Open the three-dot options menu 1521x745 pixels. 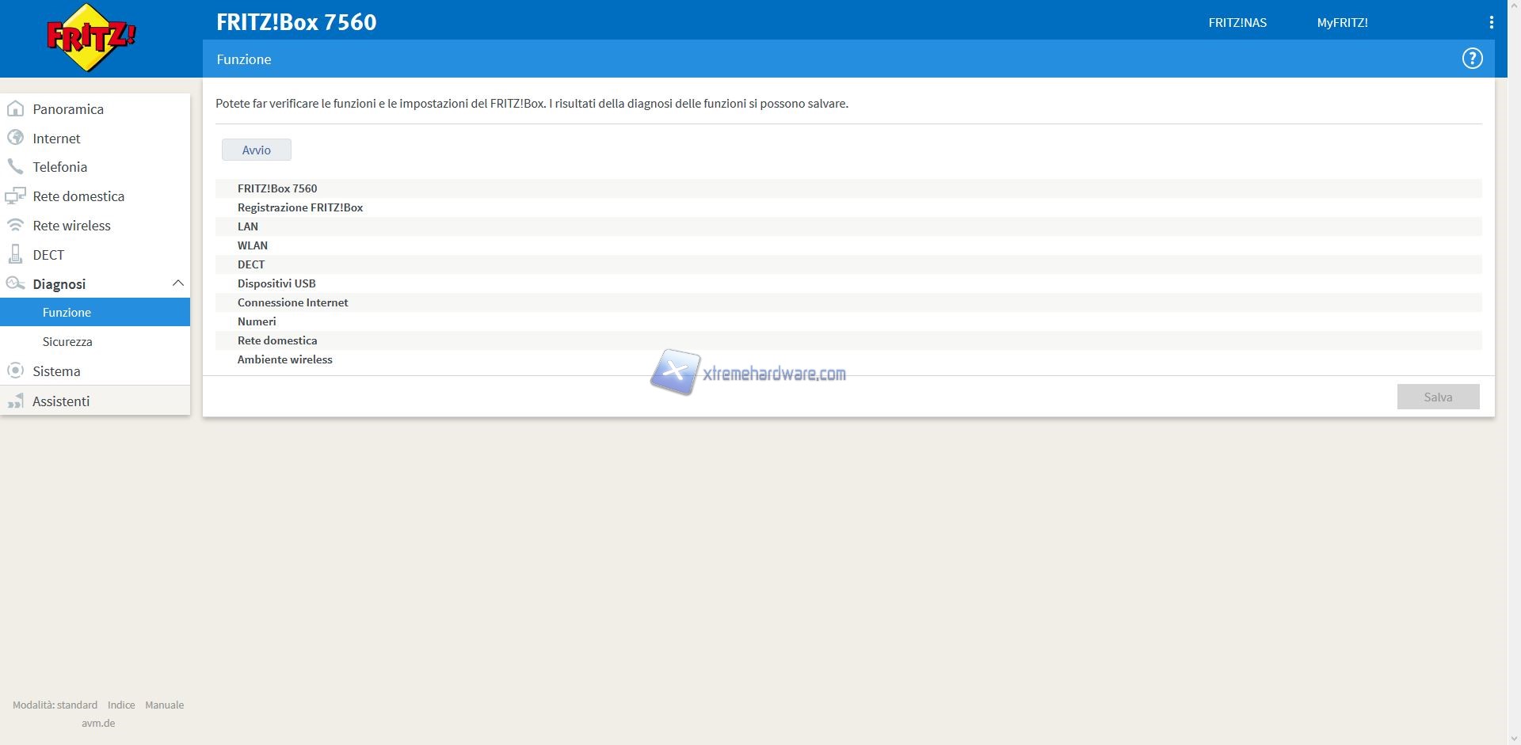pyautogui.click(x=1491, y=22)
